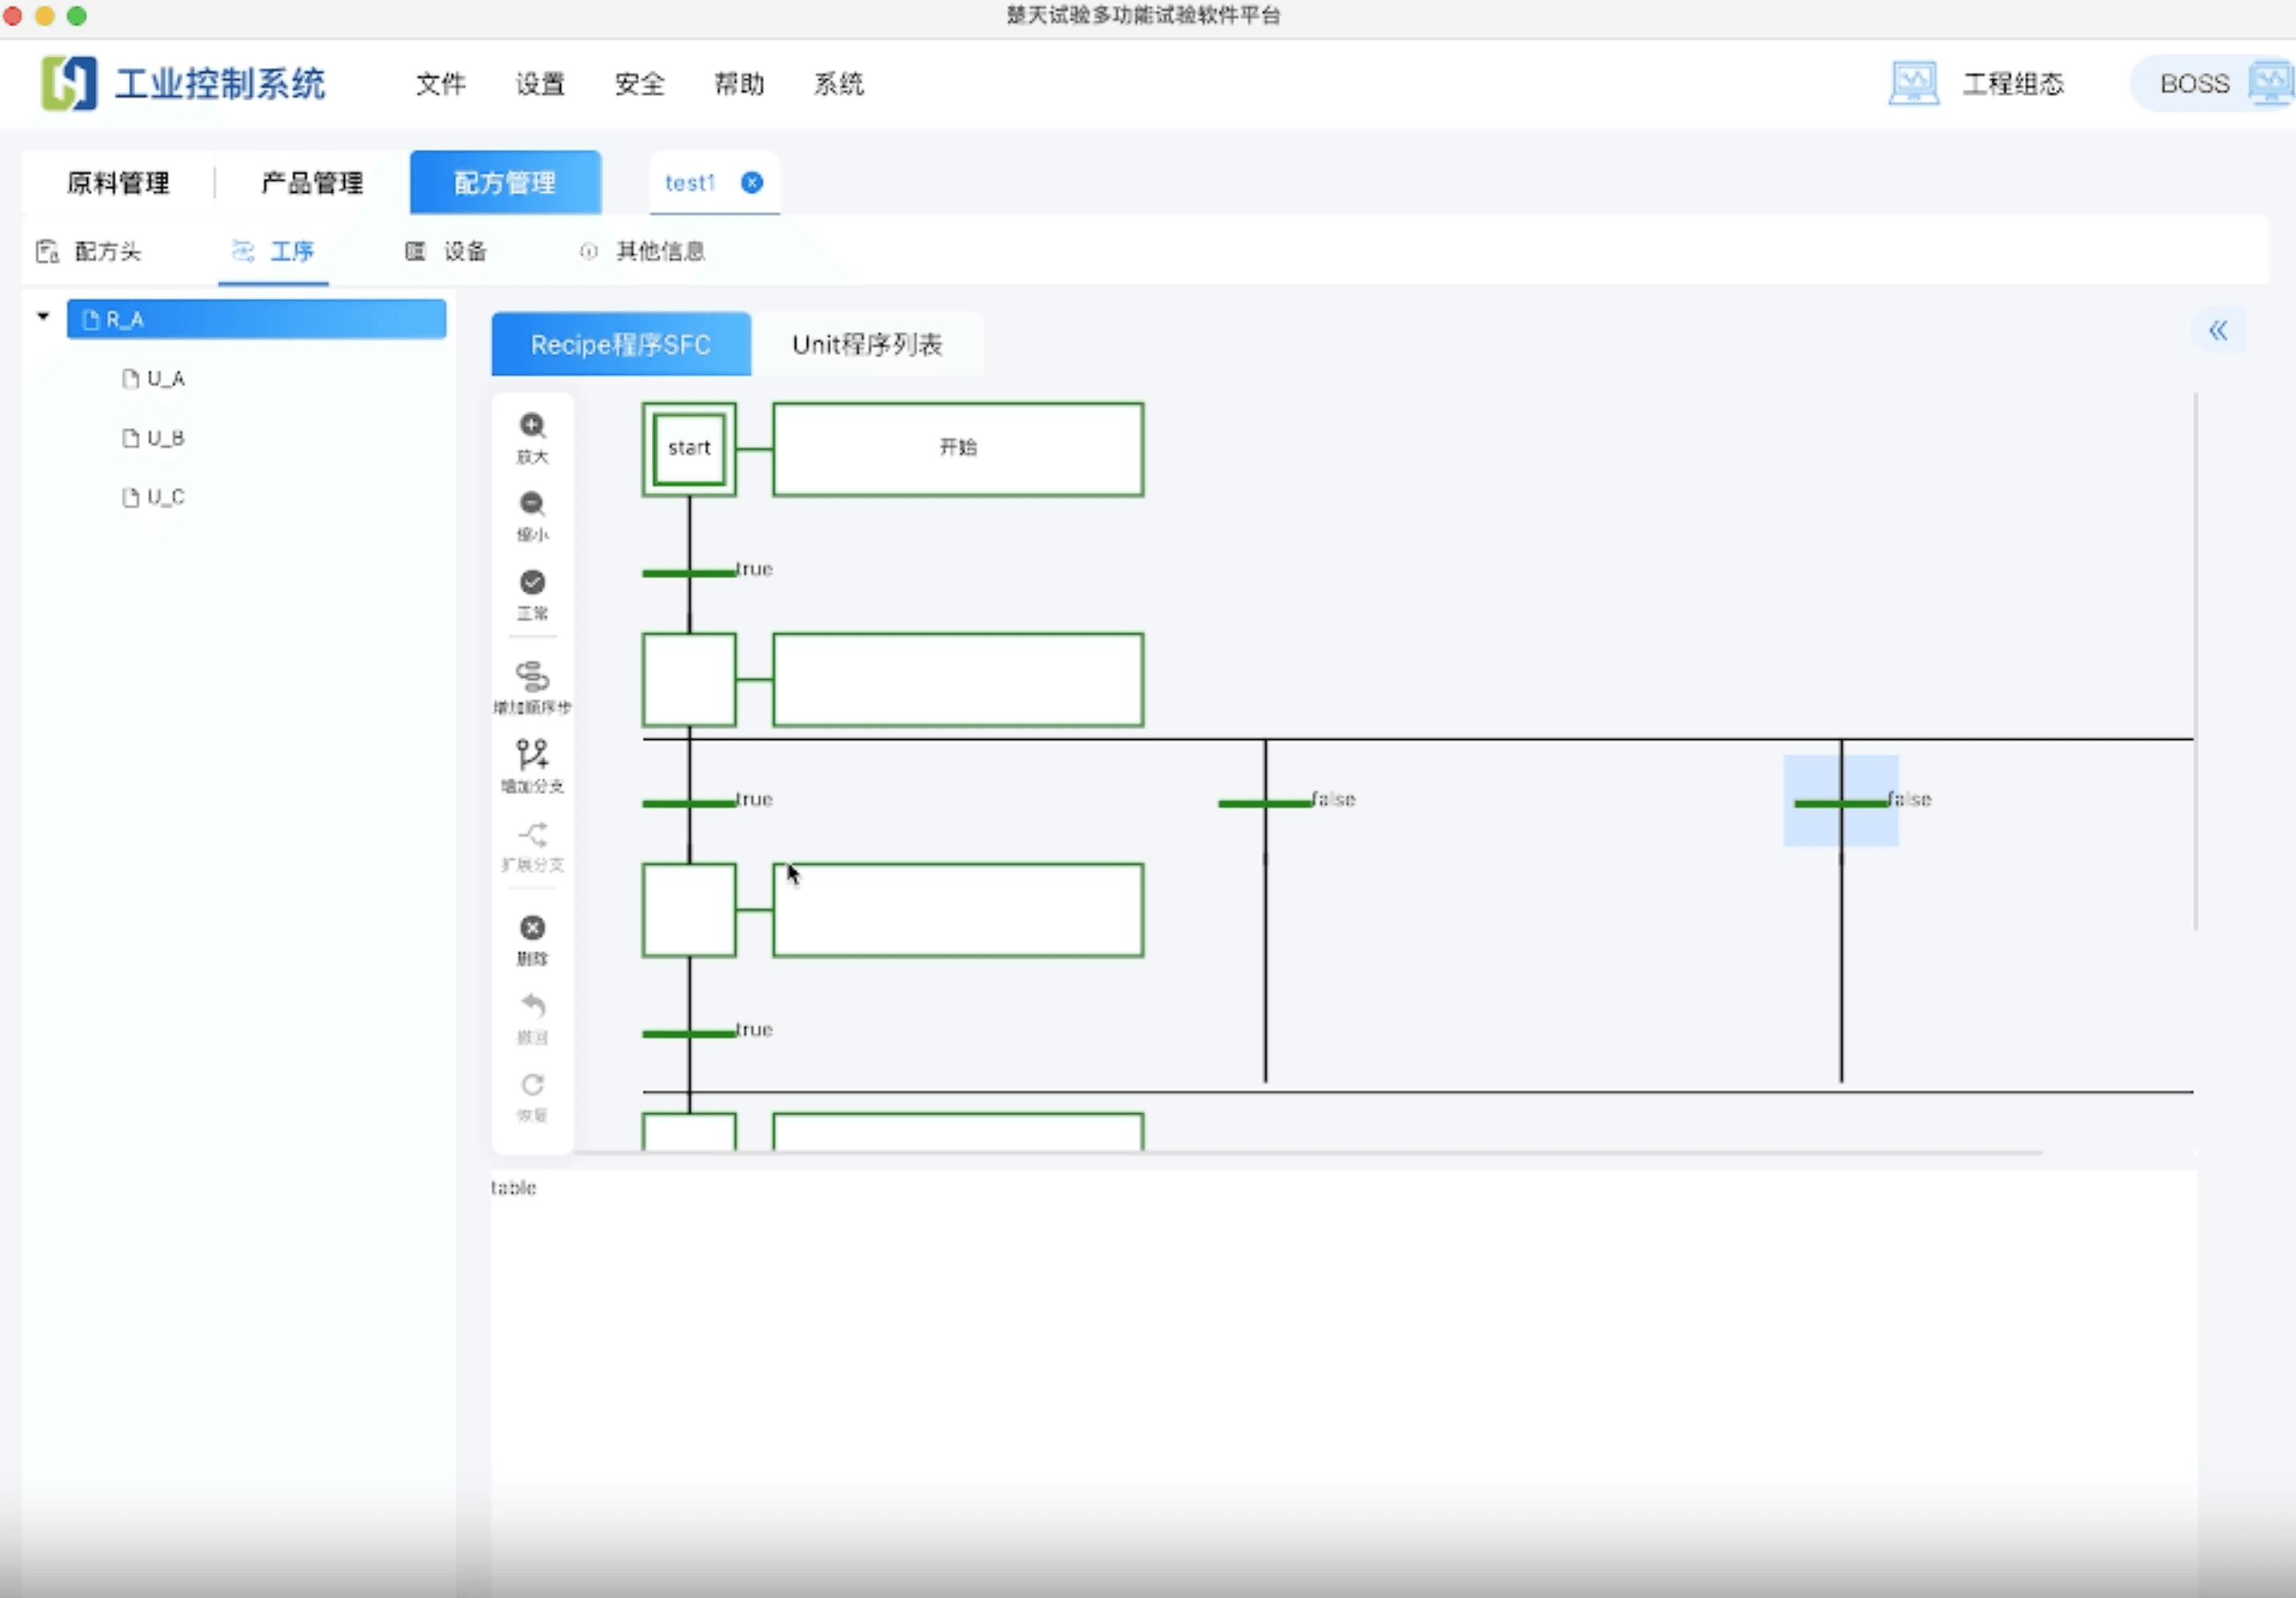
Task: Switch to the 工序 sub-tab
Action: (273, 251)
